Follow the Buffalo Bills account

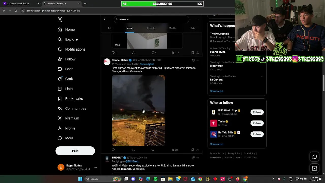click(x=257, y=134)
